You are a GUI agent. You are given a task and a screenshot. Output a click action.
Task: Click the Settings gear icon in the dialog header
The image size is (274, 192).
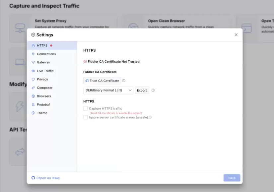coord(33,35)
